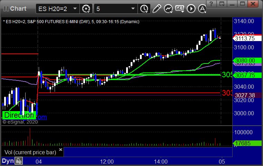263x166 pixels.
Task: Click the 3140.00 price axis label
Action: tap(244, 21)
